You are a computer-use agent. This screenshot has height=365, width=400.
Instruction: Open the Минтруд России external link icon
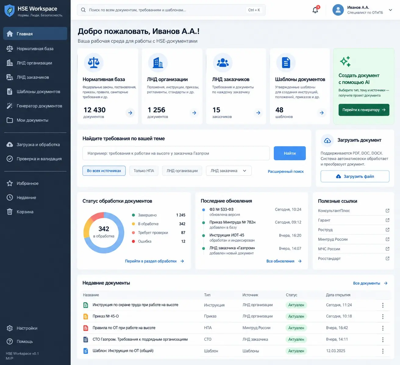[x=387, y=239]
